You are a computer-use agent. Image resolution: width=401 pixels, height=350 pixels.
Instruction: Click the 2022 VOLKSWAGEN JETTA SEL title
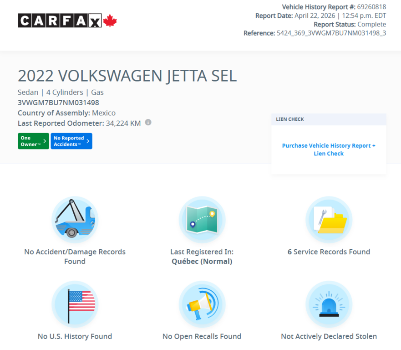coord(127,76)
